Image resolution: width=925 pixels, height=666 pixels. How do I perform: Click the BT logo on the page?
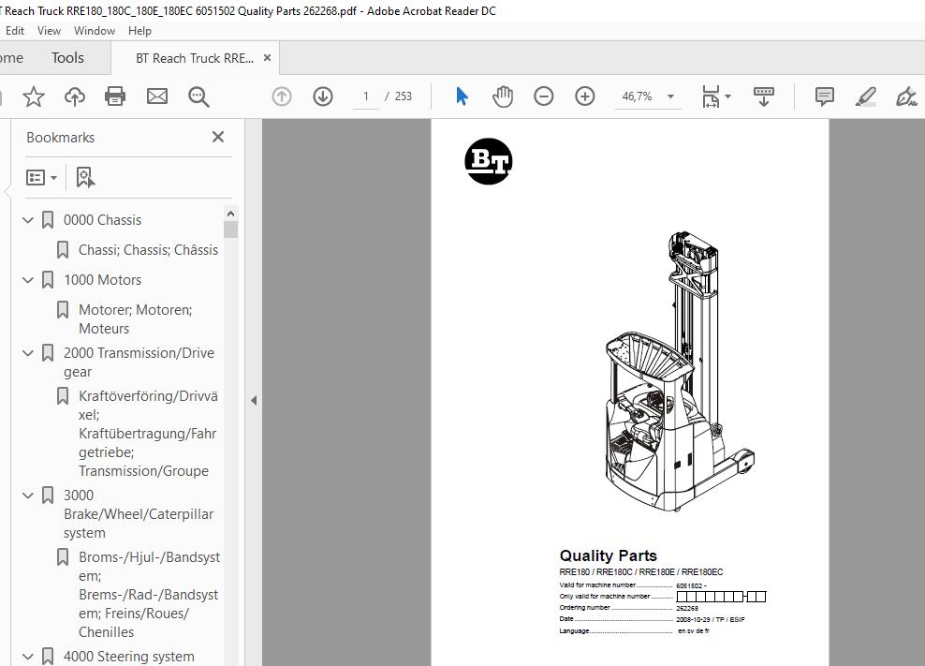[x=489, y=161]
